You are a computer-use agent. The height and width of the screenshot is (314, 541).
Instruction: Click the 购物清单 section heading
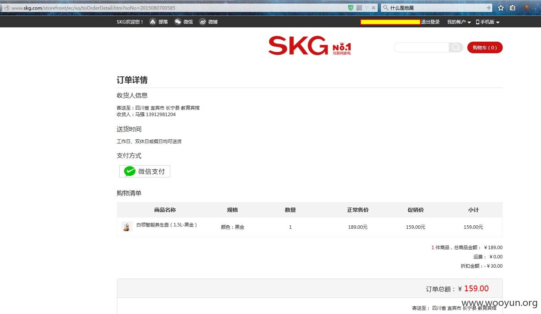click(129, 193)
